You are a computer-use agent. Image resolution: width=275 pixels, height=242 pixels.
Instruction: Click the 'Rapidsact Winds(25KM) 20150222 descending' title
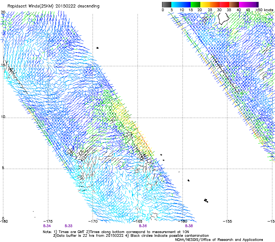tap(53, 6)
